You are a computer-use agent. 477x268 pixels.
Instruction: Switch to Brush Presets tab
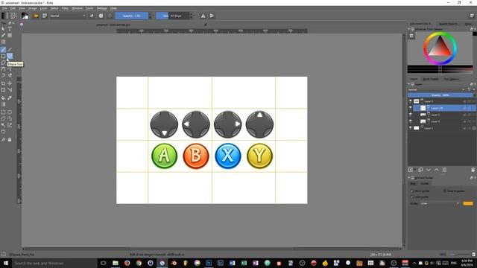[x=431, y=79]
